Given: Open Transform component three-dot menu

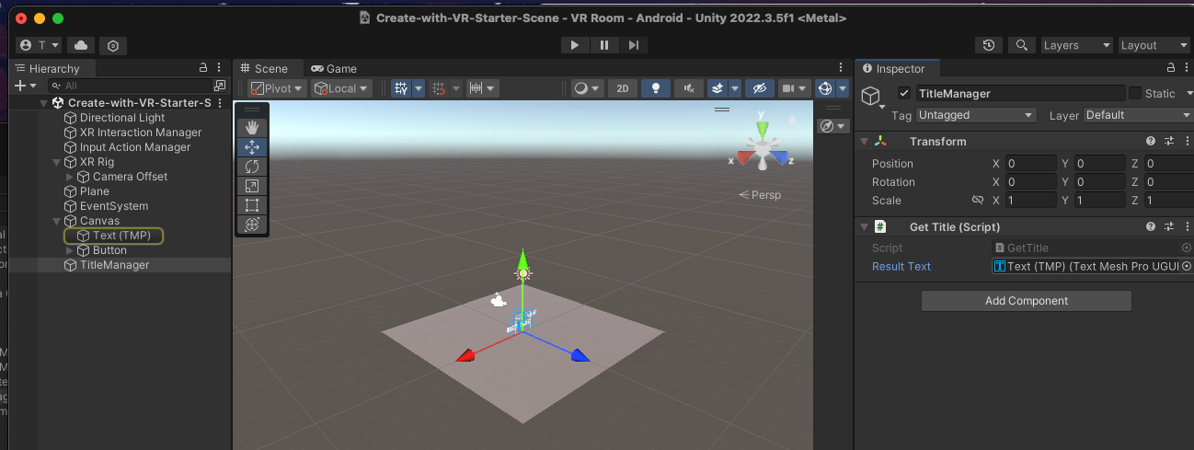Looking at the screenshot, I should 1186,141.
